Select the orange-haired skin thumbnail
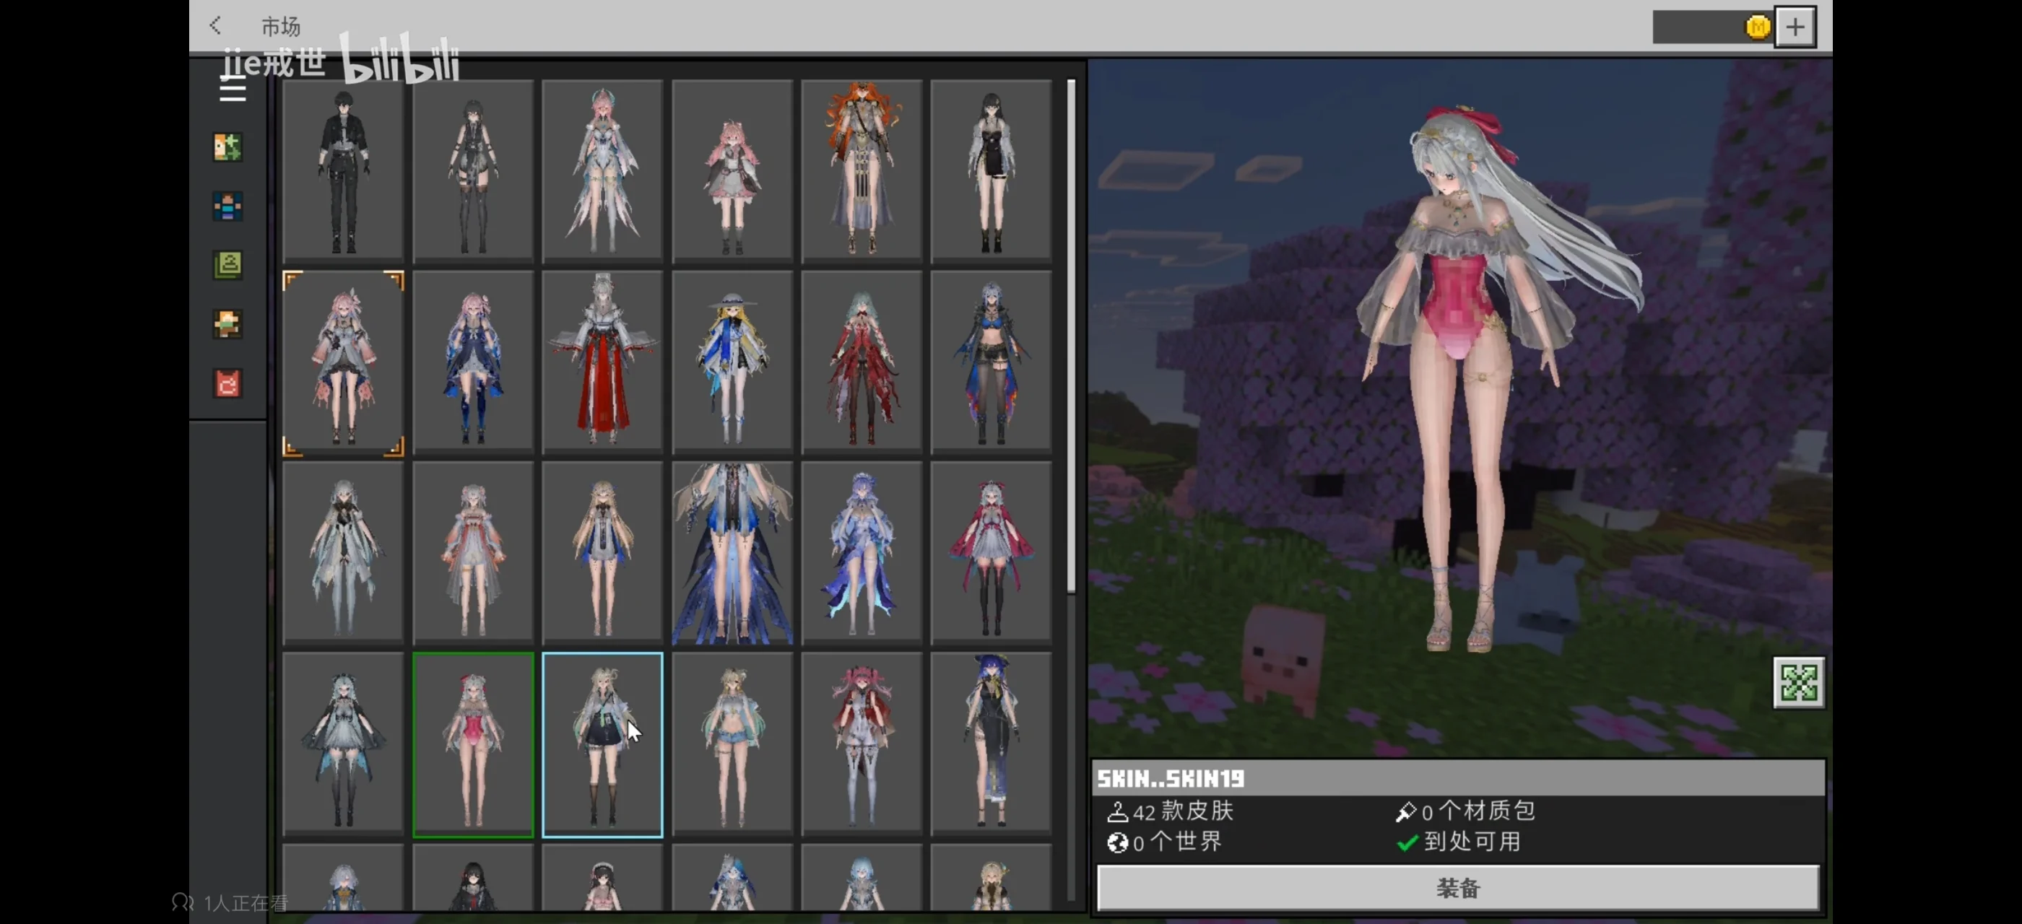The image size is (2022, 924). [x=861, y=170]
